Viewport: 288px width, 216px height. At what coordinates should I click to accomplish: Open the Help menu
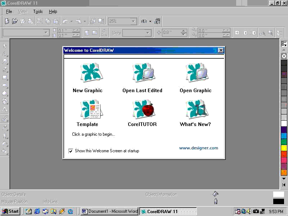(x=53, y=12)
